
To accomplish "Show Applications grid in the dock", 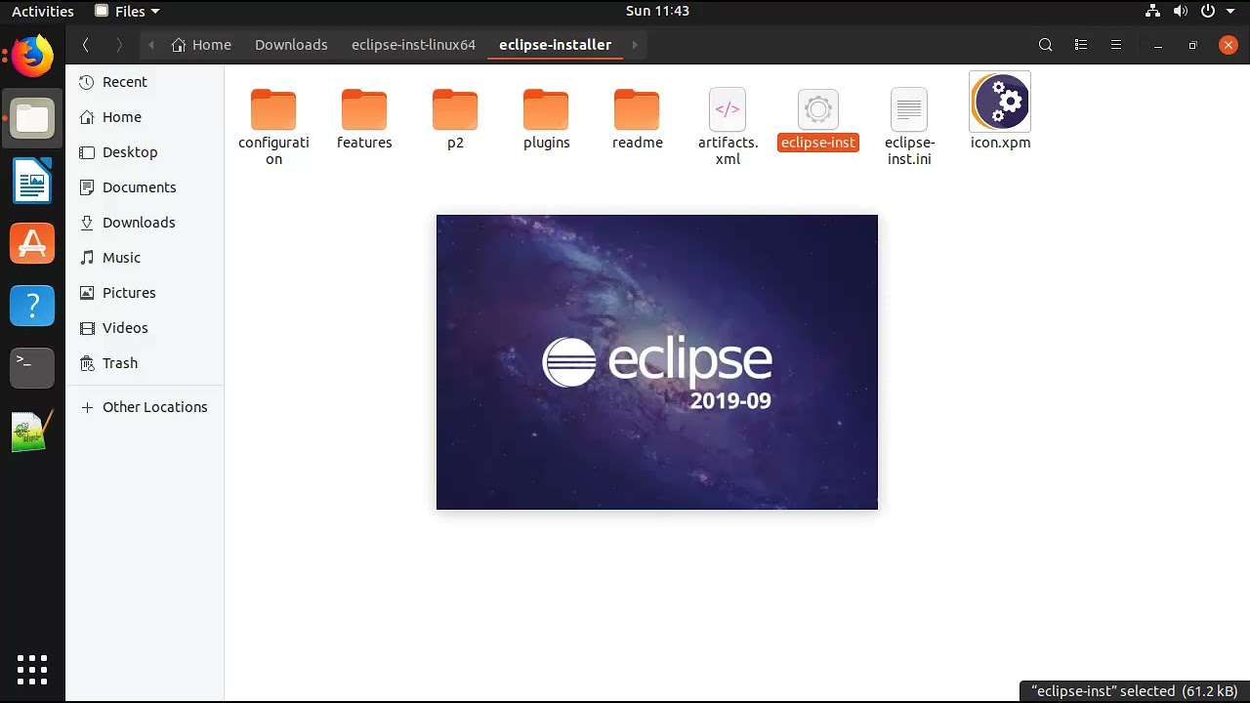I will 32,669.
